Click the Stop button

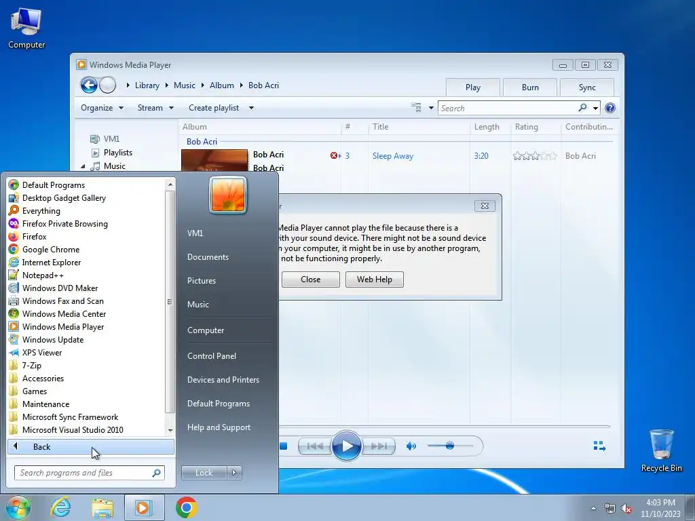click(x=283, y=446)
